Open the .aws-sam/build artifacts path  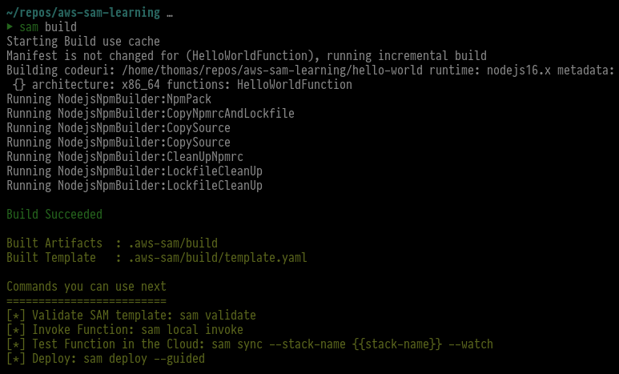[166, 243]
